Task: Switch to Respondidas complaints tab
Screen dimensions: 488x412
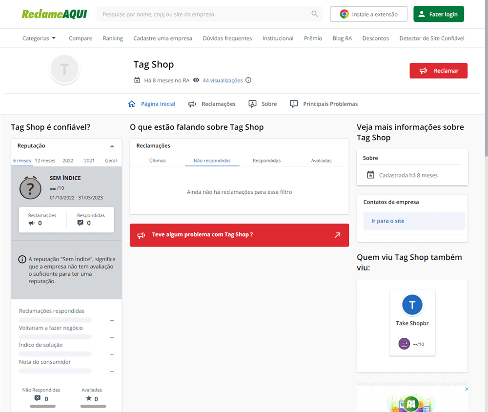Action: click(x=267, y=161)
